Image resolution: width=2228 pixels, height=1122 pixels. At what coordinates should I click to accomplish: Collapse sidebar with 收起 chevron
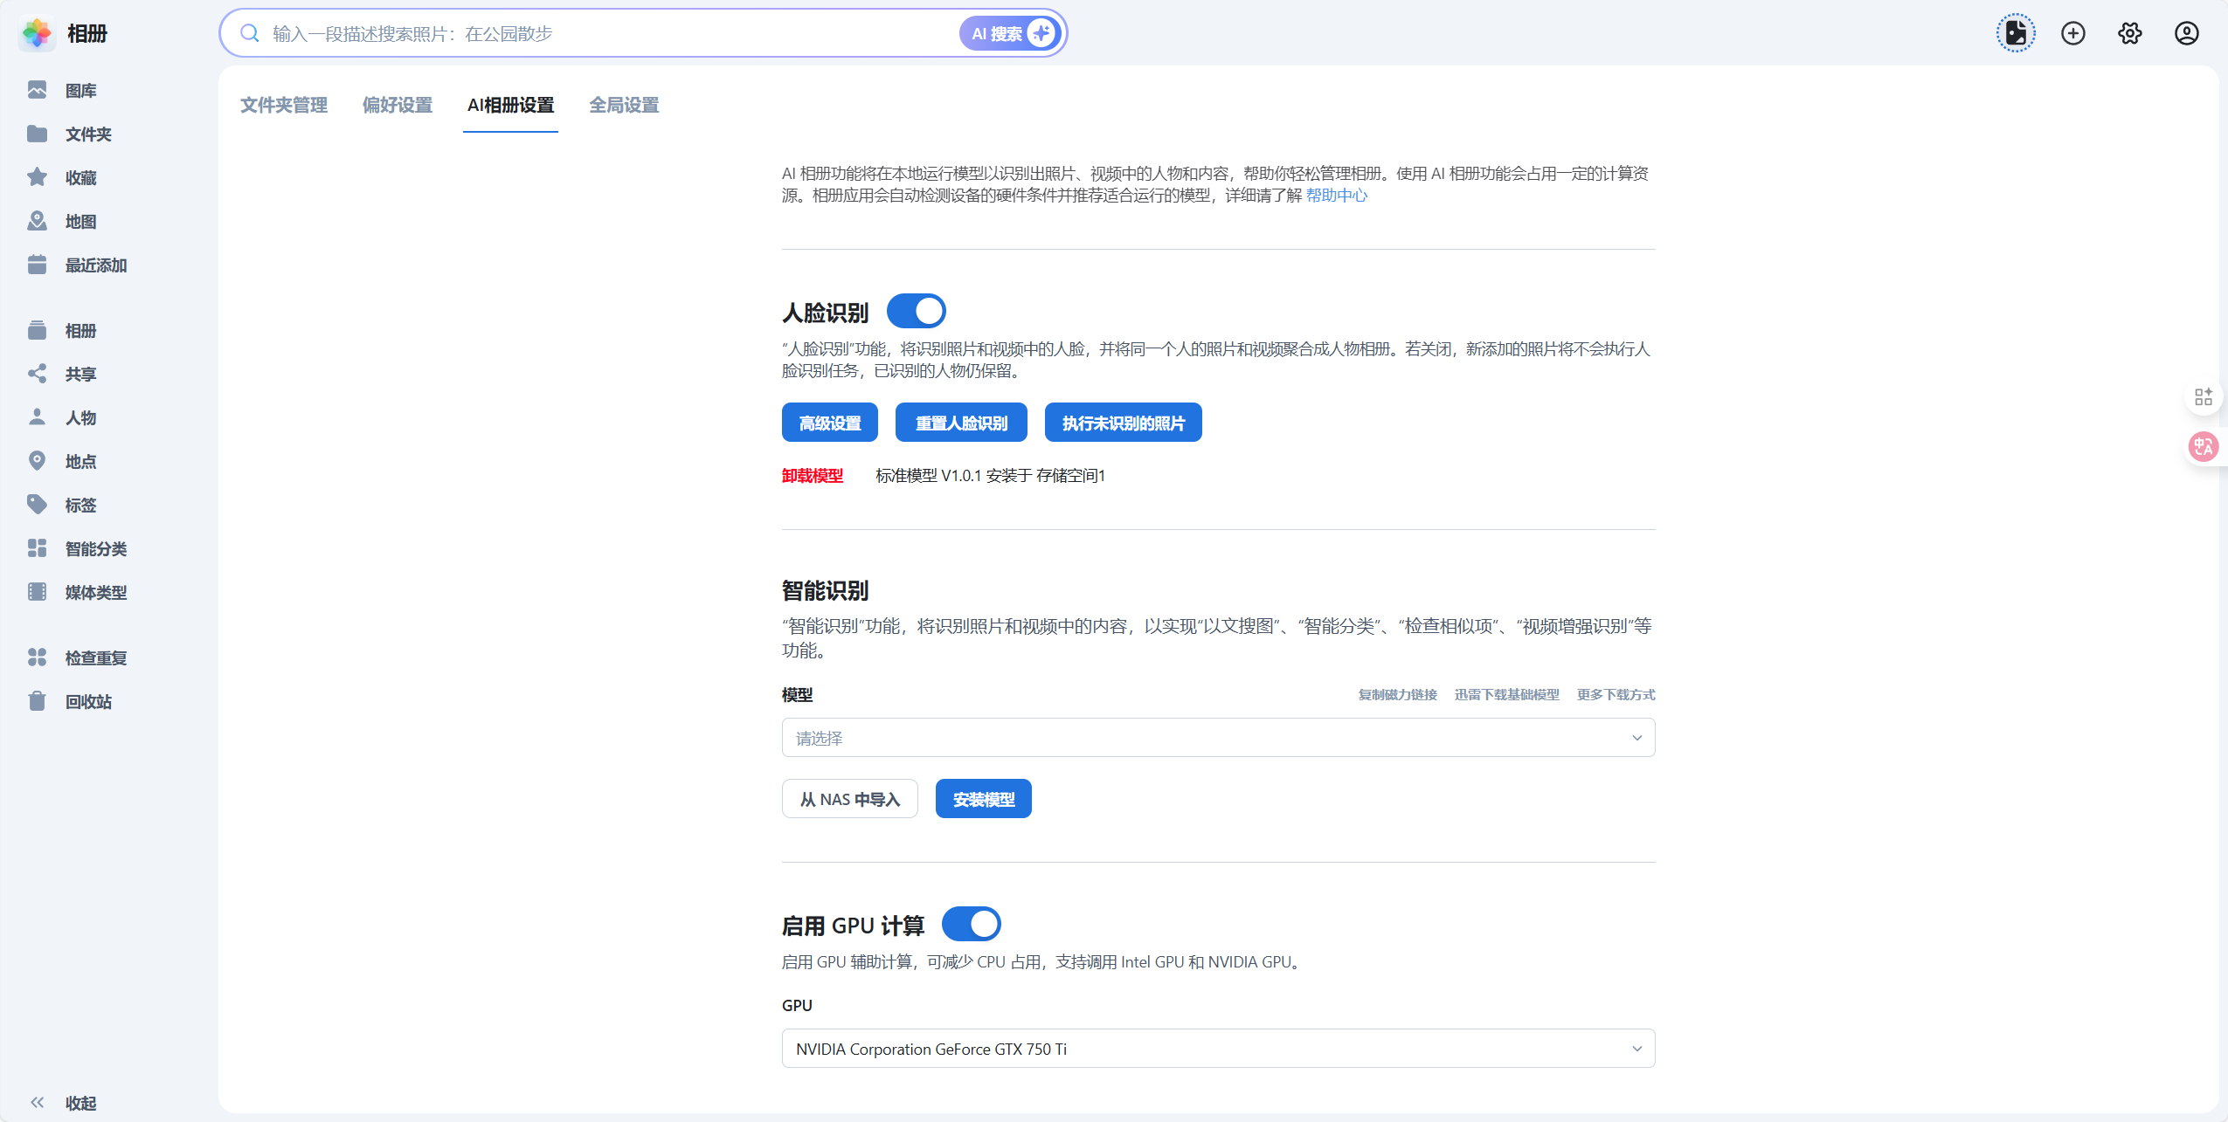coord(37,1102)
